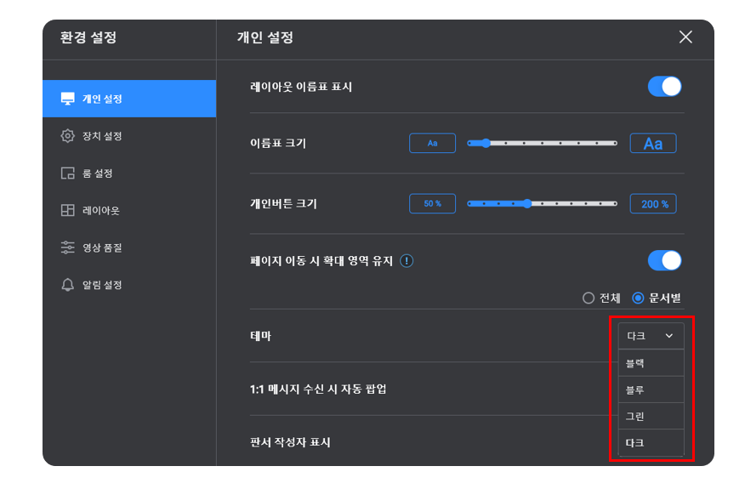This screenshot has width=745, height=489.
Task: Click the bell icon beside 알림 설정
Action: tap(67, 285)
